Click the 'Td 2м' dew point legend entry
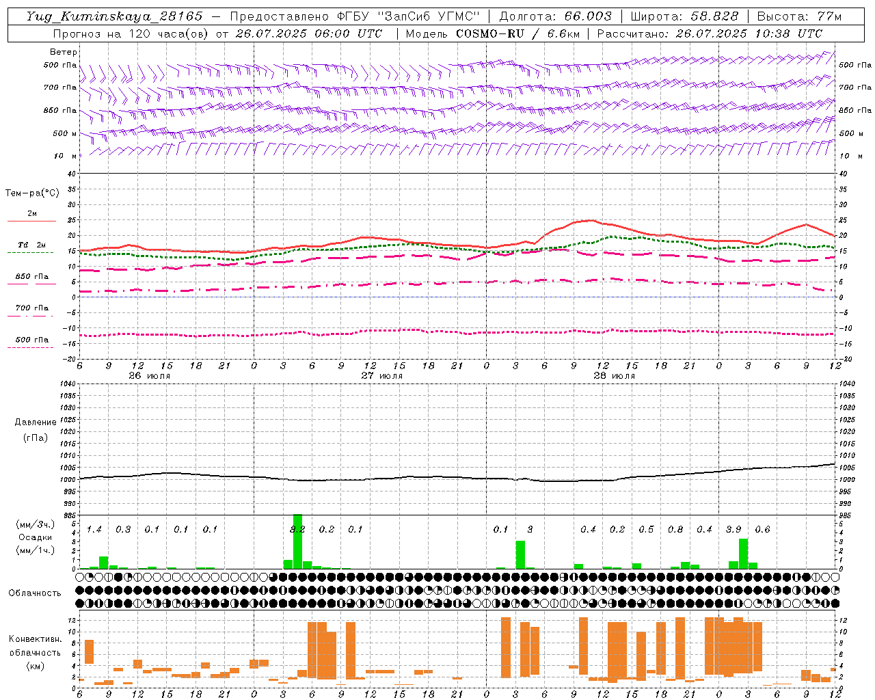Screen dimensions: 875x700 [31, 245]
